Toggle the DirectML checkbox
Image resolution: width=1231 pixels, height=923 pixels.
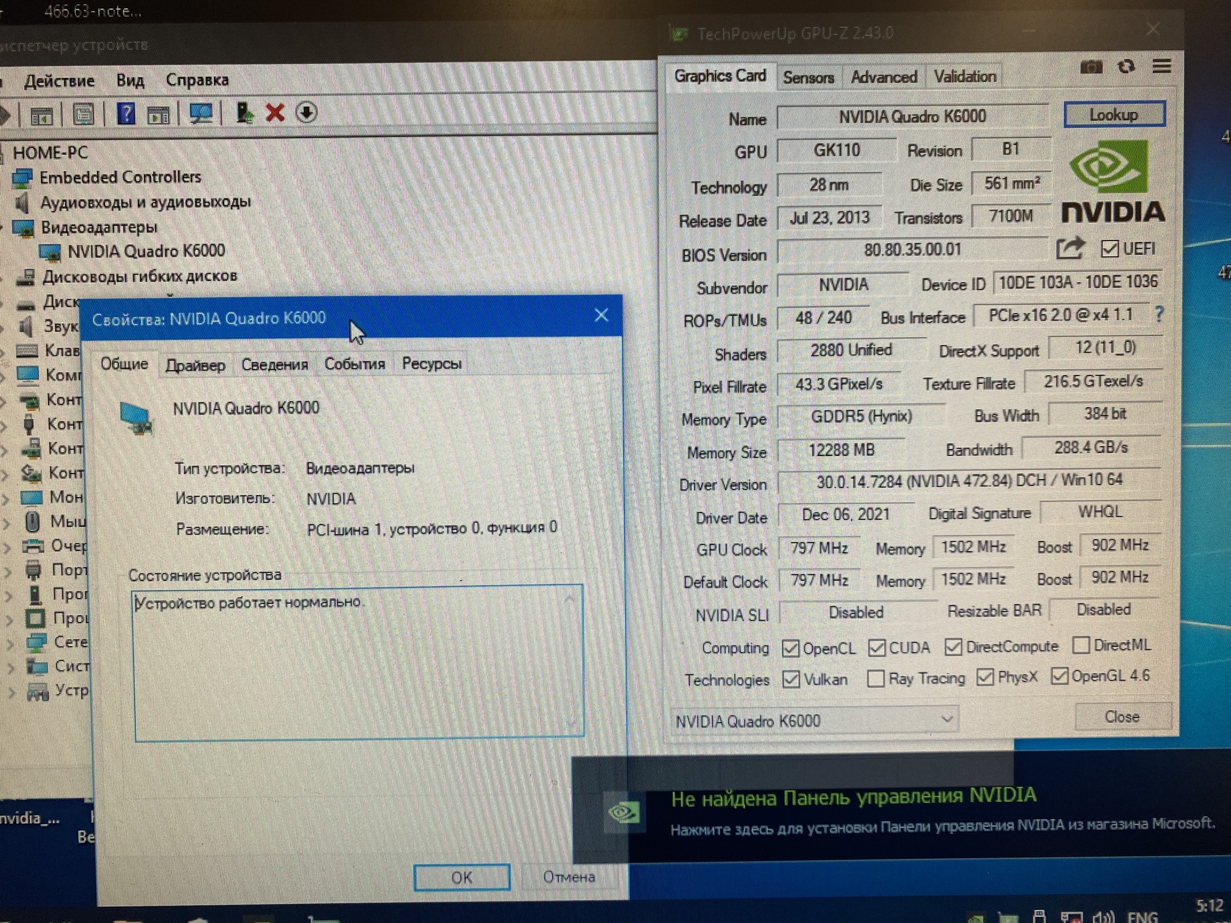[x=1081, y=645]
